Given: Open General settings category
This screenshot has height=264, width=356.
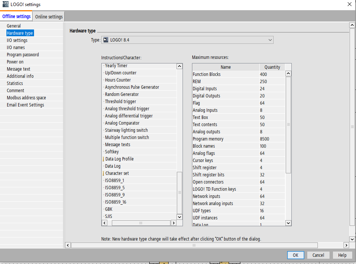Looking at the screenshot, I should (x=14, y=26).
